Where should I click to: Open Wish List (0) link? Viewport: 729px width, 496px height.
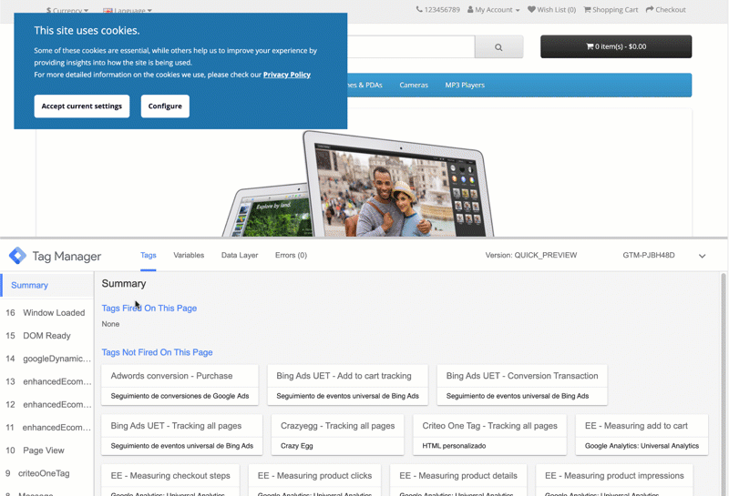[x=552, y=10]
